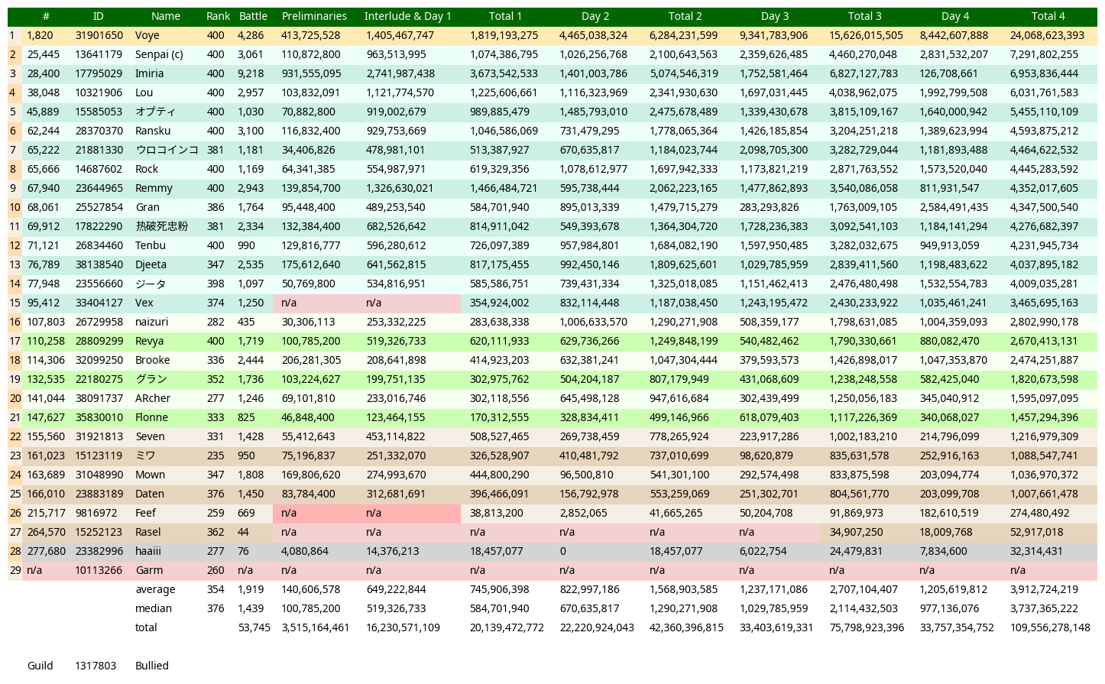Select the name cell 'Seven'
1105x684 pixels.
[150, 436]
